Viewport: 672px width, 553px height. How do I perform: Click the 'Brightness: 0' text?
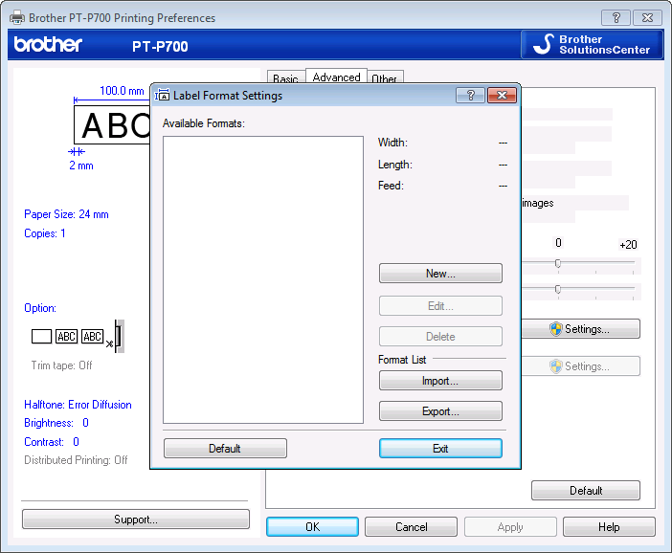[x=56, y=423]
